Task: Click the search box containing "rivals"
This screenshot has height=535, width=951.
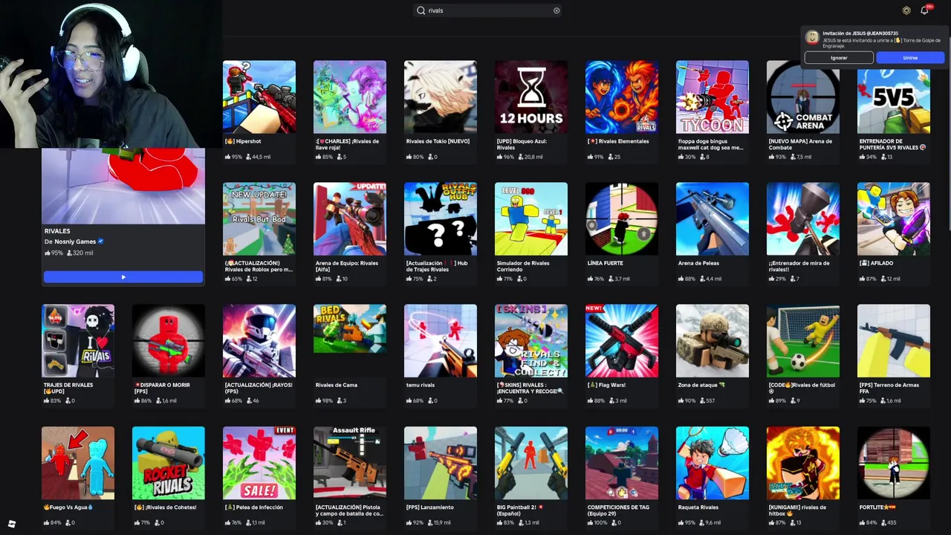Action: [x=487, y=10]
